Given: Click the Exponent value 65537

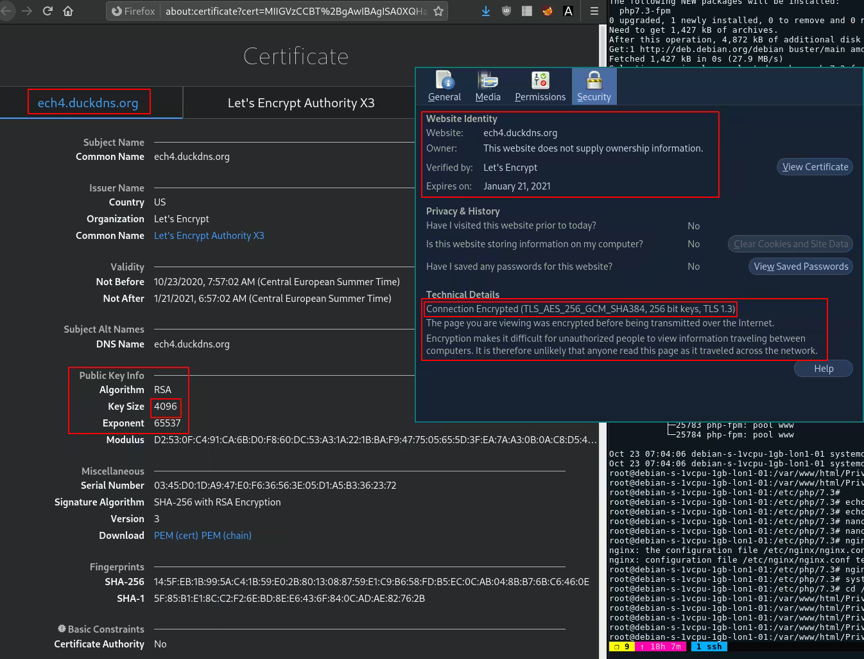Looking at the screenshot, I should (167, 423).
